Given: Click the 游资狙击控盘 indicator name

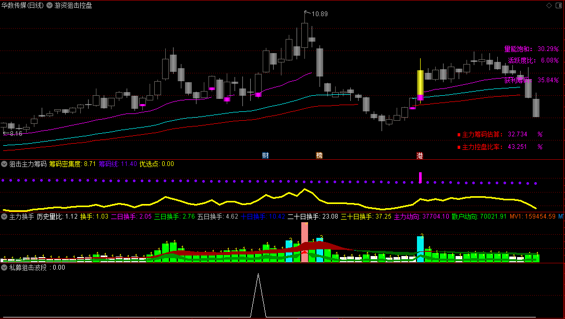Looking at the screenshot, I should tap(73, 5).
